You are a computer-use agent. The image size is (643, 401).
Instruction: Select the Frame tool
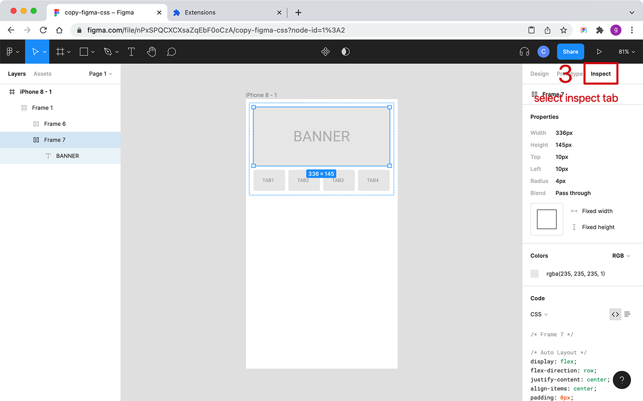[60, 51]
